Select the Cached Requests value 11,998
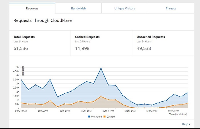 click(82, 48)
